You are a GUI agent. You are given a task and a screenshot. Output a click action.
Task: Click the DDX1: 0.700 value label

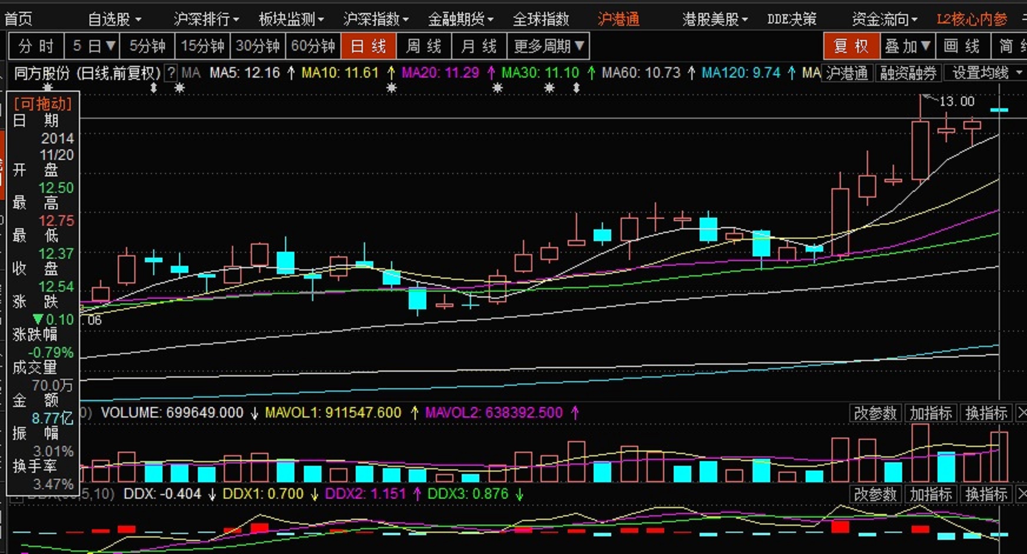click(263, 493)
